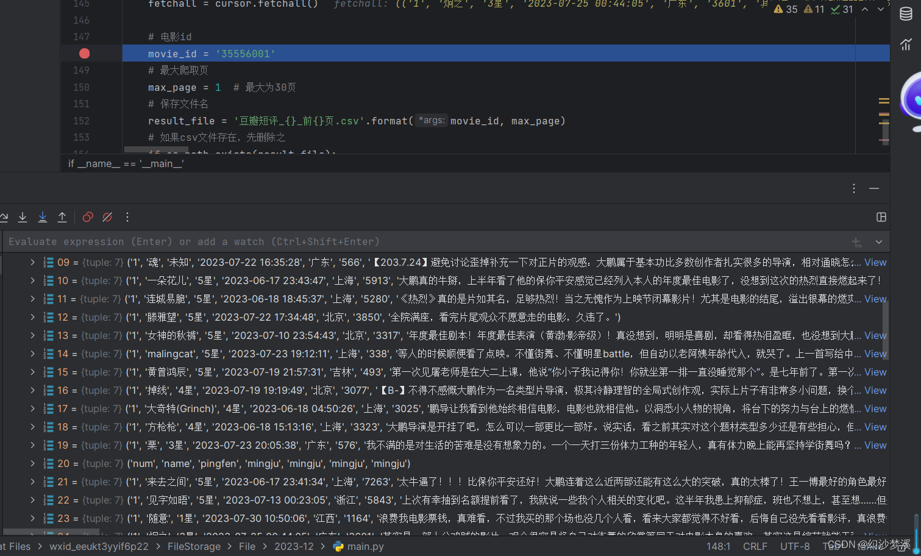Click the Evaluate expression input field
921x556 pixels.
point(244,241)
